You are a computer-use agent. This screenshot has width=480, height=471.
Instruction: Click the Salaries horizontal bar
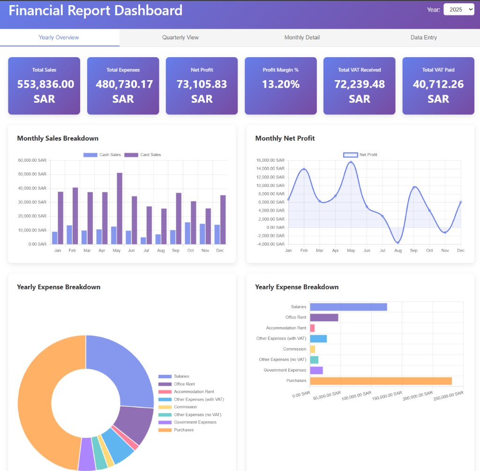(348, 307)
